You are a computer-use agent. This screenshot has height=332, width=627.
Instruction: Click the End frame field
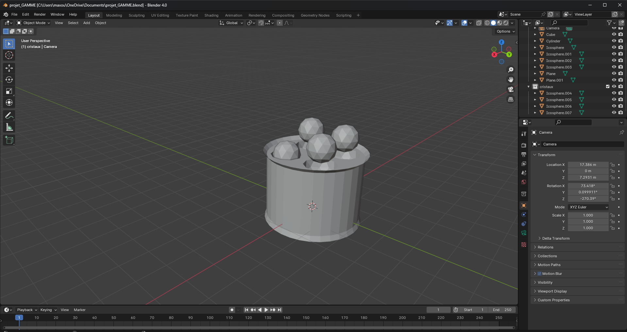(x=502, y=310)
